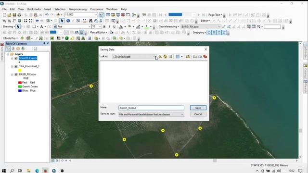Collapse the Layers group in Table Of Contents

point(8,54)
